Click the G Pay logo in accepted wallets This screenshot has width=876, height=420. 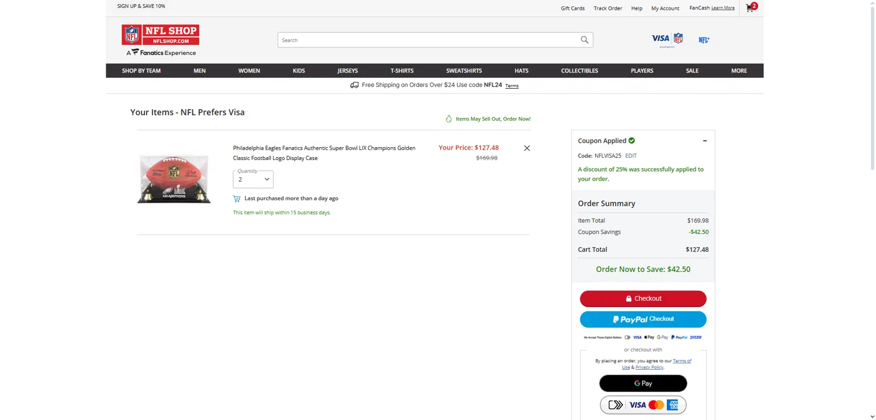tap(662, 338)
